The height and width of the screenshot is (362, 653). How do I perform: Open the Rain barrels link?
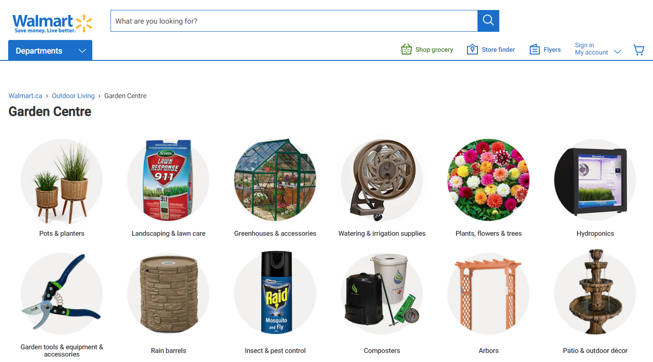pyautogui.click(x=168, y=351)
